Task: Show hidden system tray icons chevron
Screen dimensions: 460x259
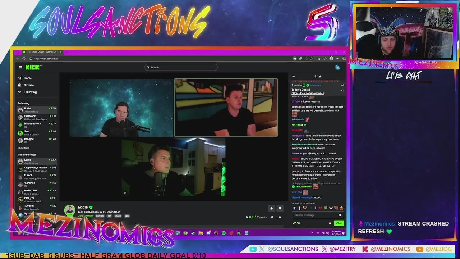Action: pyautogui.click(x=312, y=233)
